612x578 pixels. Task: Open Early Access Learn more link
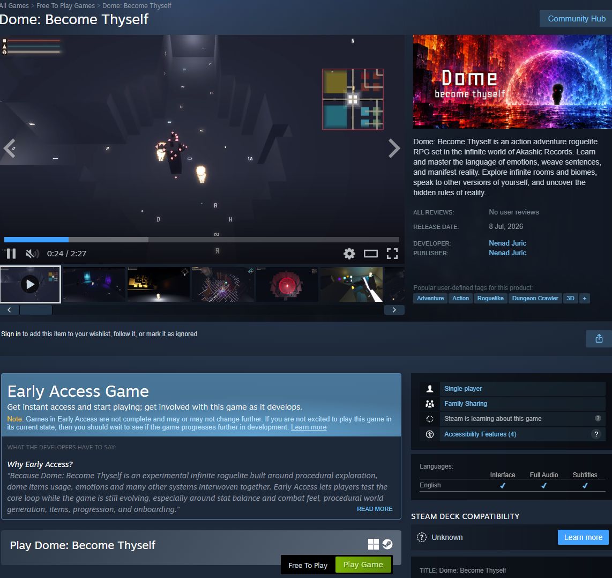[x=309, y=427]
